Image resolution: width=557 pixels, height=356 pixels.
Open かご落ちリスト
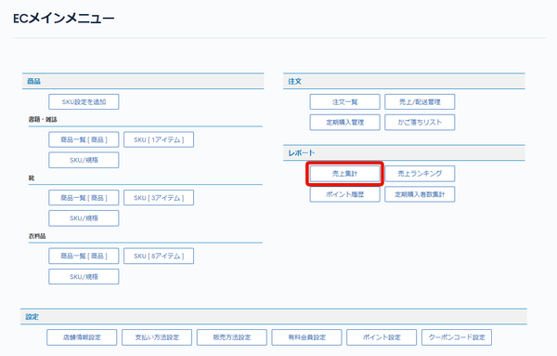420,123
